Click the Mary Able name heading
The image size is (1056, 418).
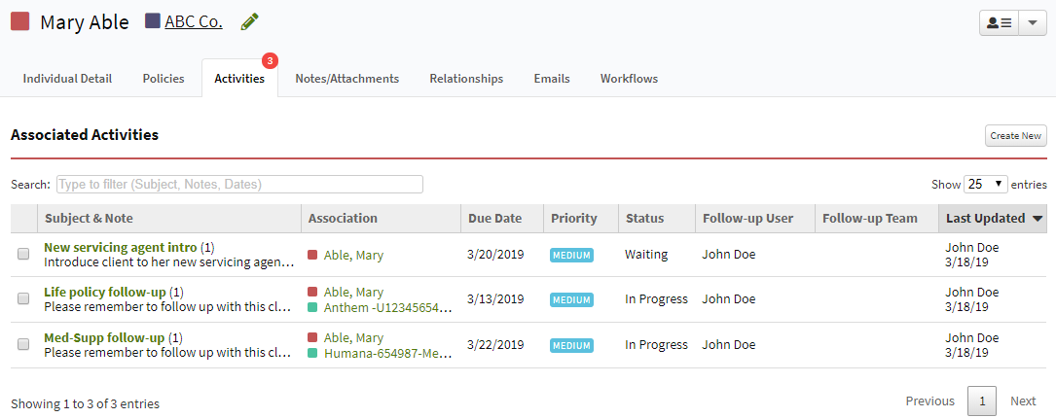pyautogui.click(x=84, y=21)
